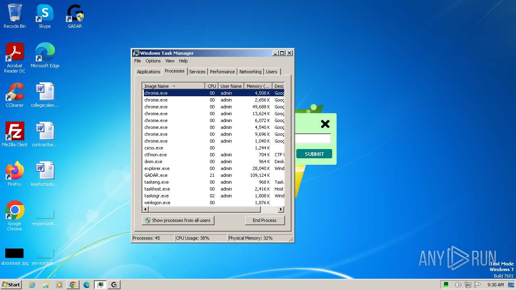Screen dimensions: 516x290
Task: Click the green CPU meter tray icon
Action: (446, 285)
